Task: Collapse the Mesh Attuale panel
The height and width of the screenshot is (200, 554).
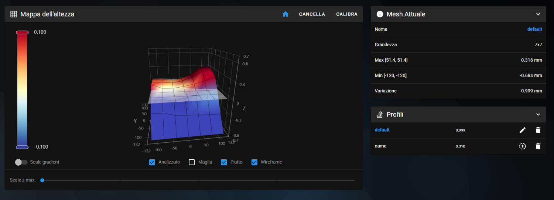Action: point(538,14)
